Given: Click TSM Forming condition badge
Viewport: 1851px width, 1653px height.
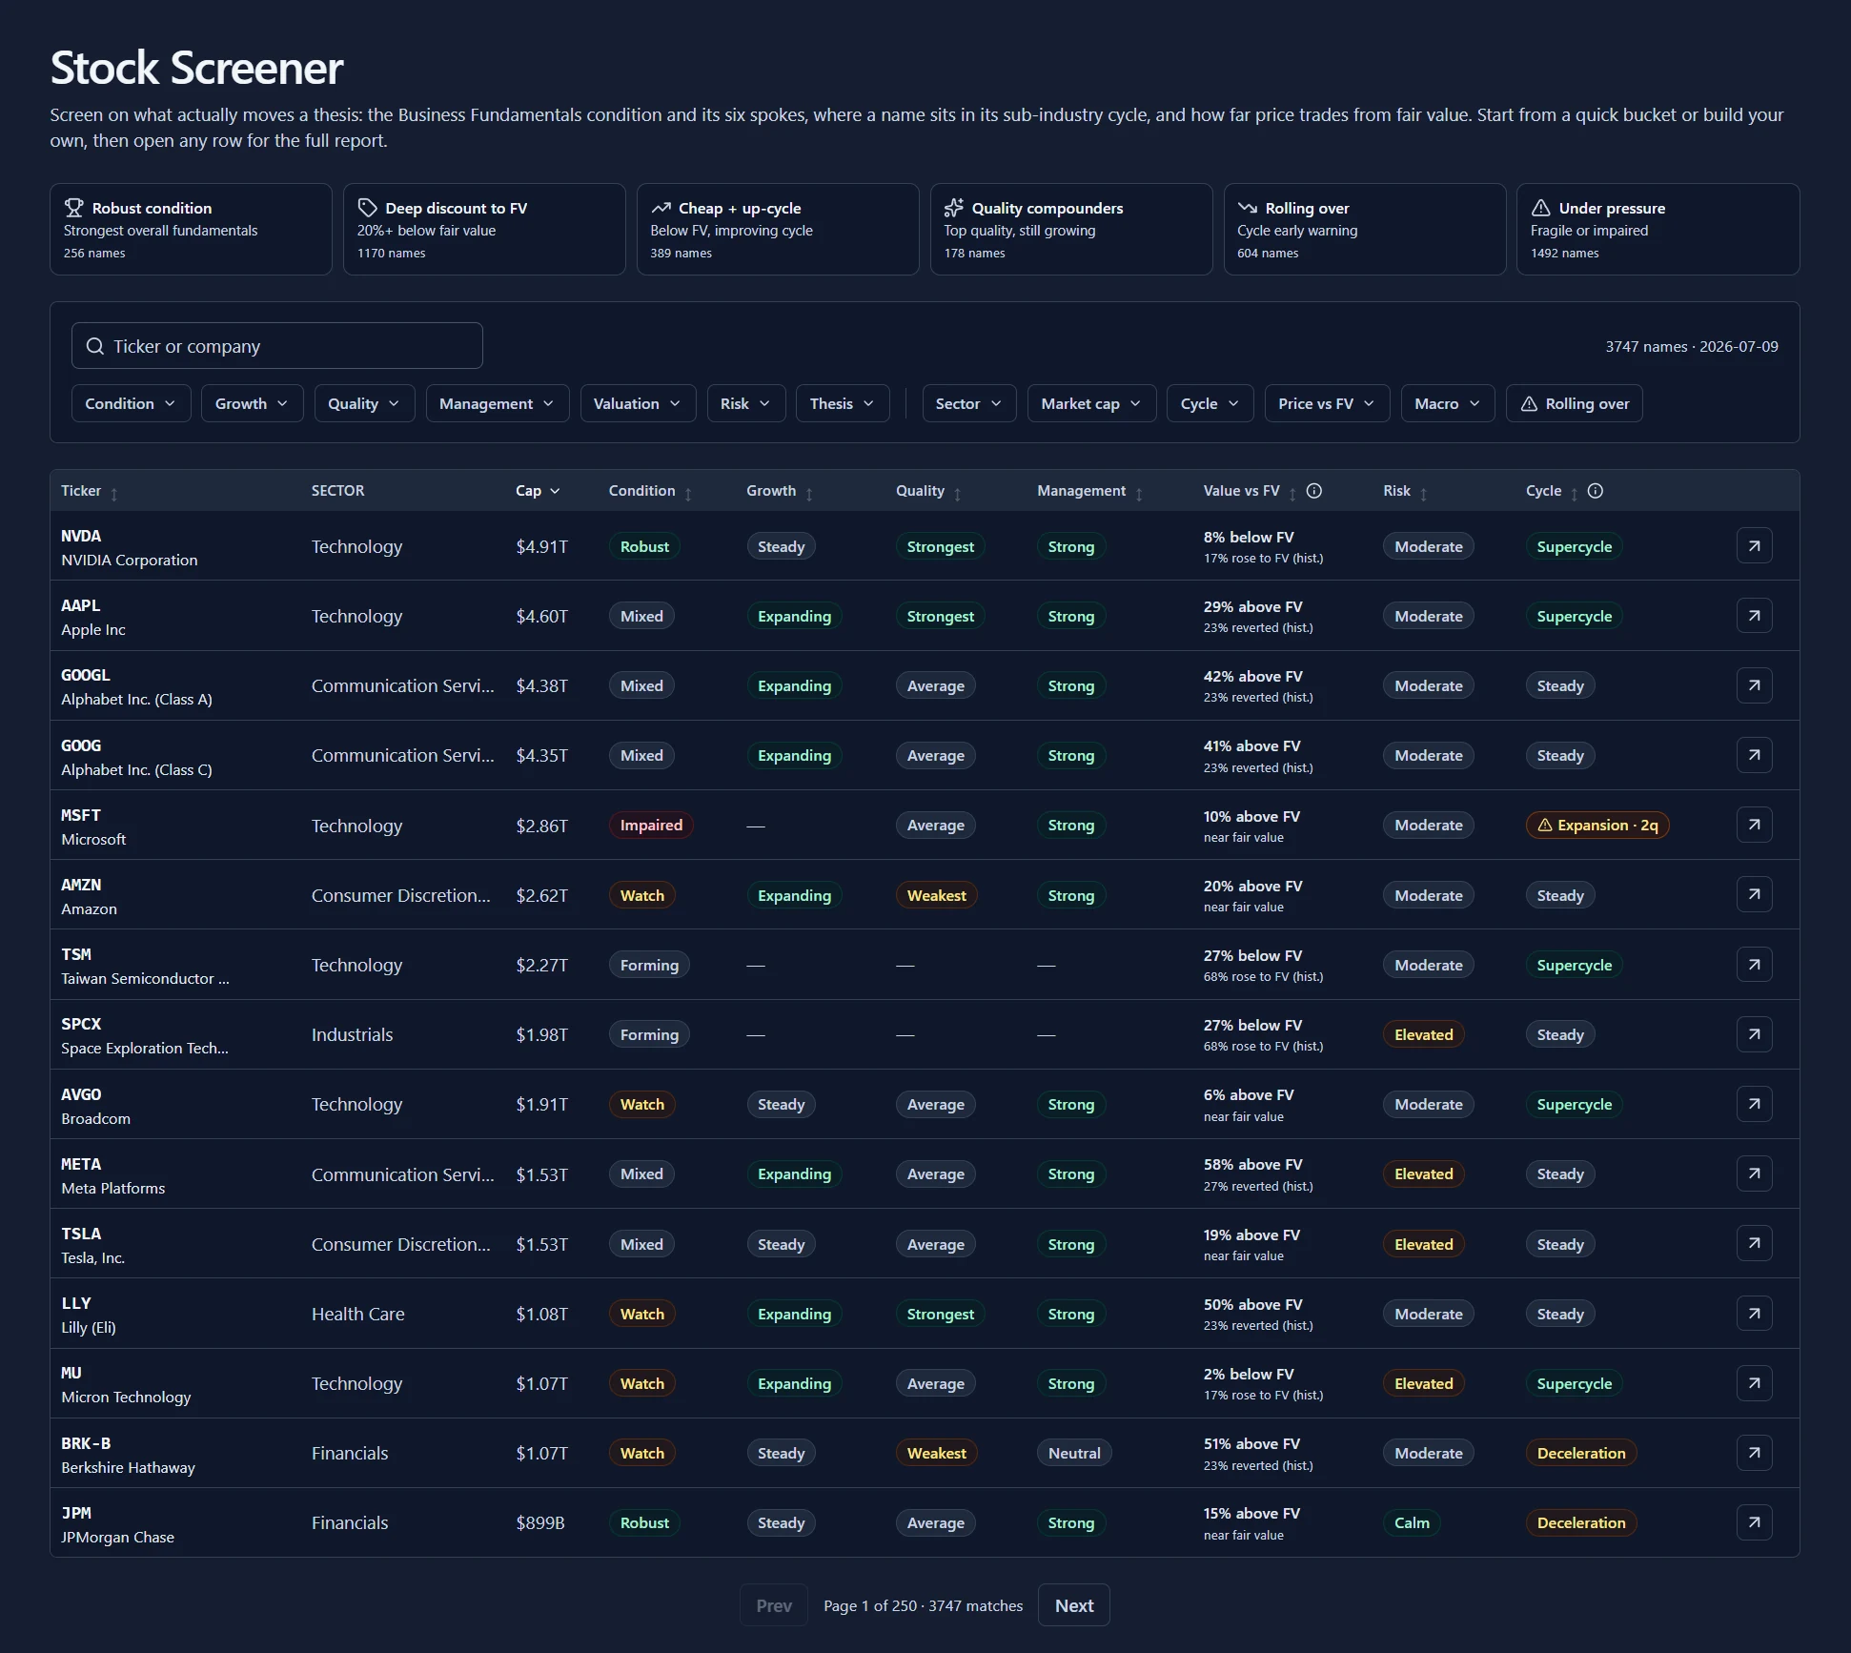Looking at the screenshot, I should [649, 965].
